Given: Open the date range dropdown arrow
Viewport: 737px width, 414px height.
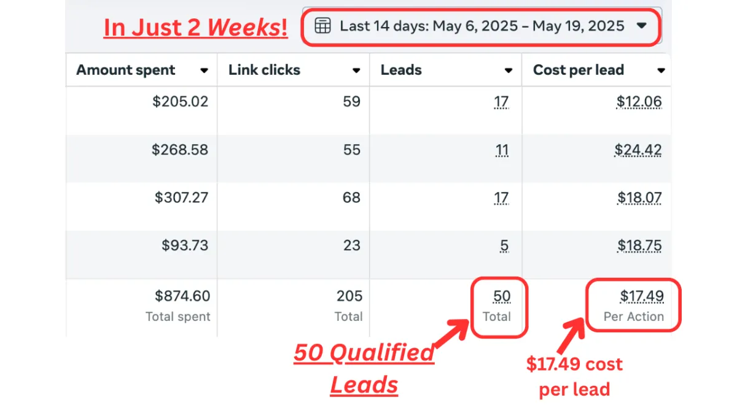Looking at the screenshot, I should coord(642,26).
